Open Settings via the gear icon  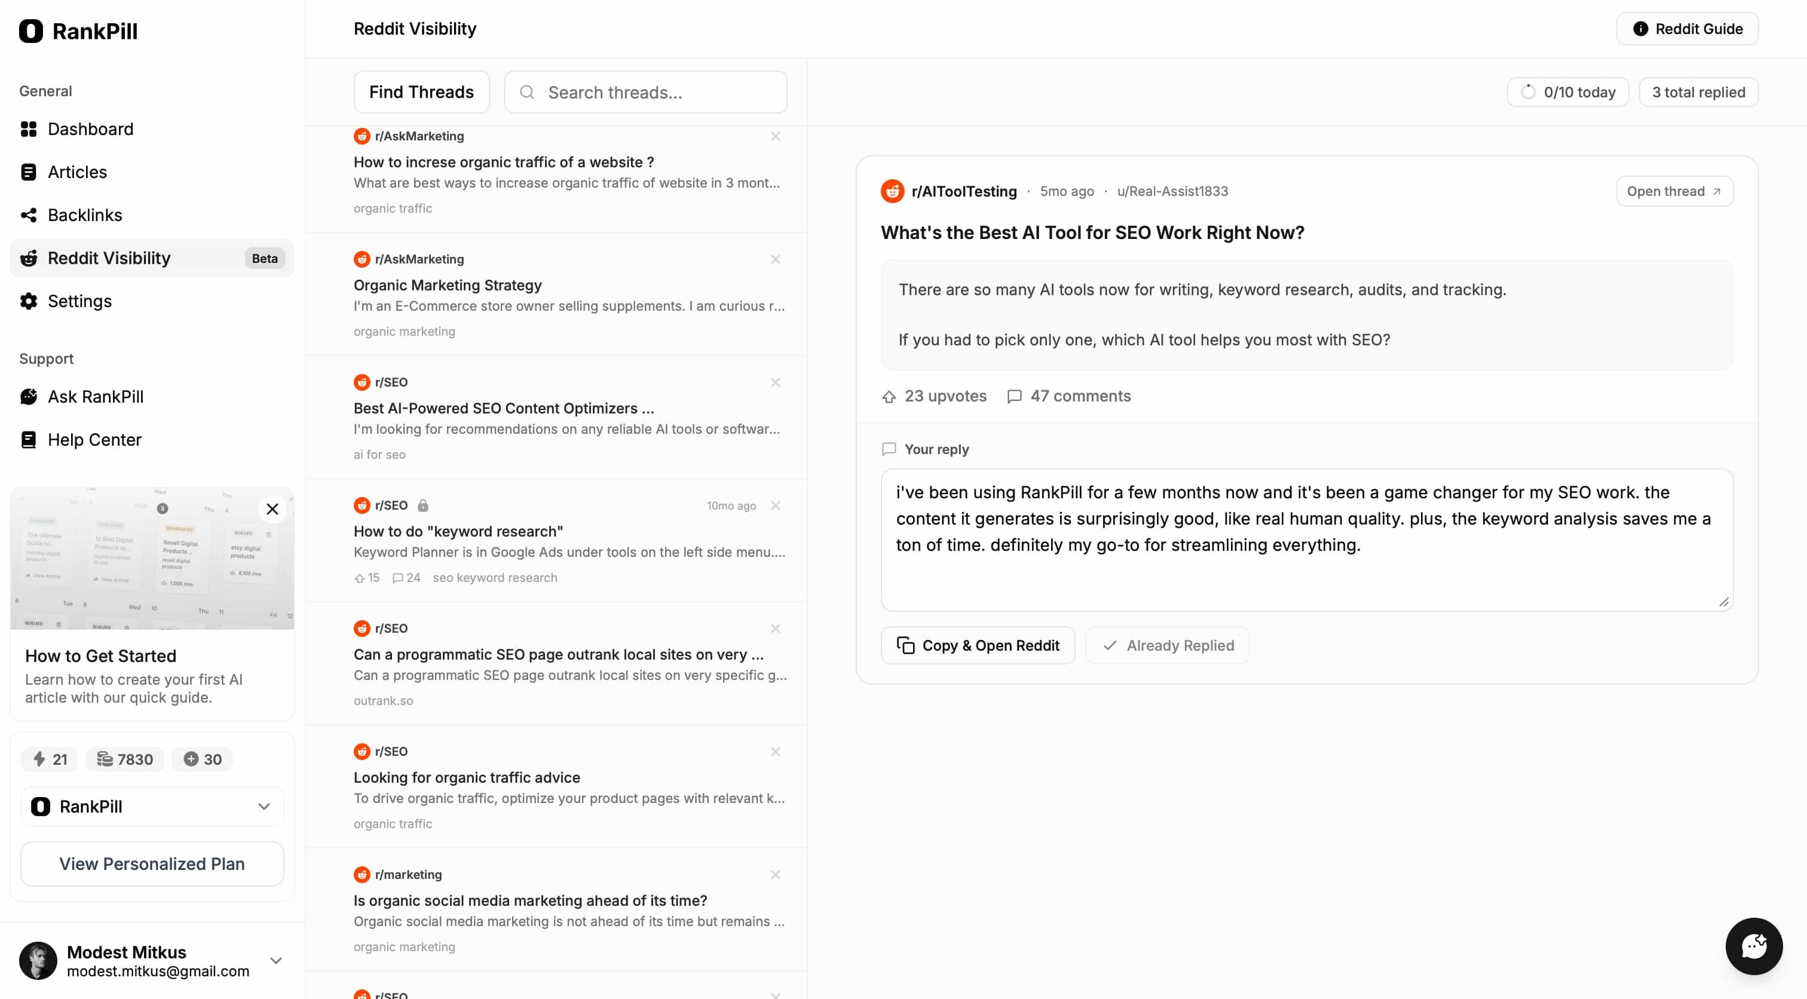[x=29, y=301]
